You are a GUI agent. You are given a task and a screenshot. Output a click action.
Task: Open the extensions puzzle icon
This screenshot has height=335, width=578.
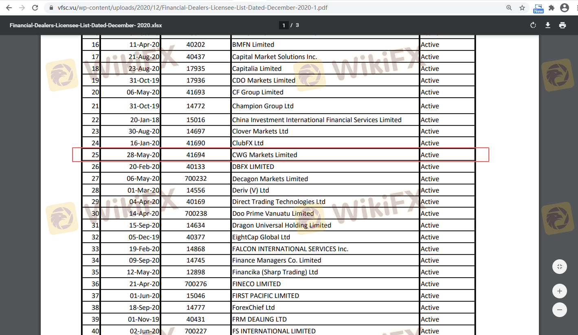tap(552, 8)
